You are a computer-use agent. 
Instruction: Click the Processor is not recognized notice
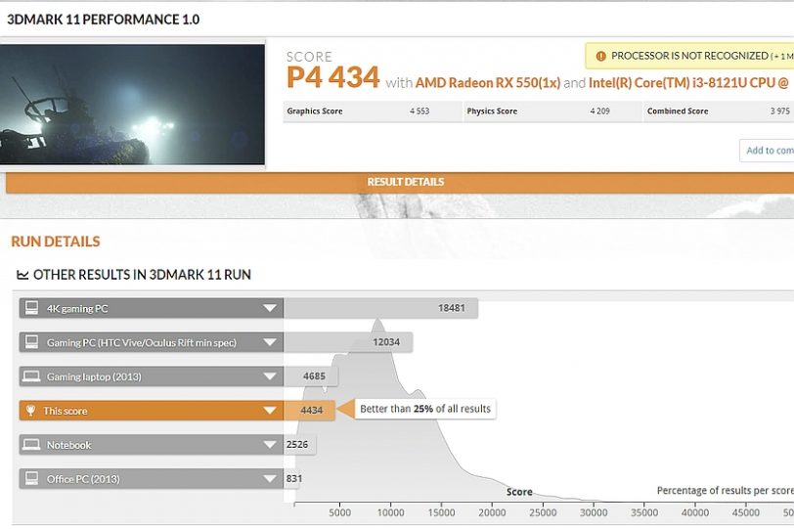point(689,56)
